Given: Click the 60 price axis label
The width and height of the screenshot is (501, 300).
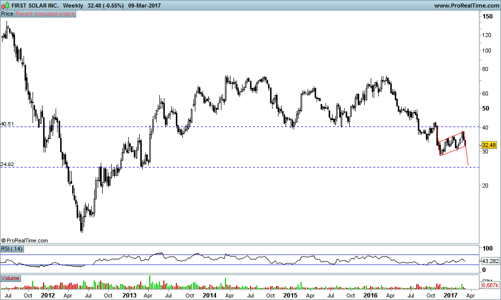Looking at the screenshot, I should pyautogui.click(x=485, y=93).
